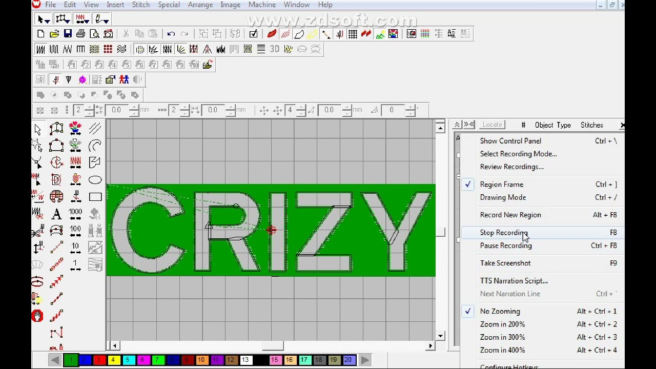Click the Redo arrow icon

point(184,34)
